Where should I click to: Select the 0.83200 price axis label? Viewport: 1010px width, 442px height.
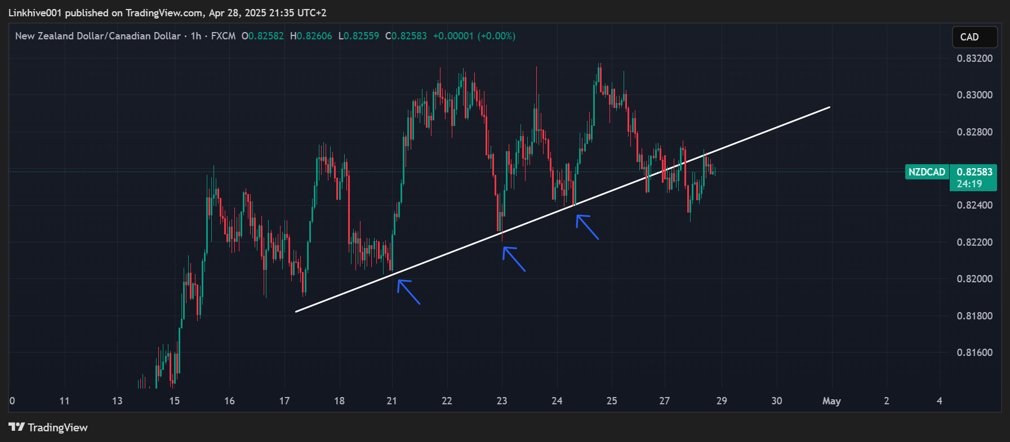tap(975, 58)
